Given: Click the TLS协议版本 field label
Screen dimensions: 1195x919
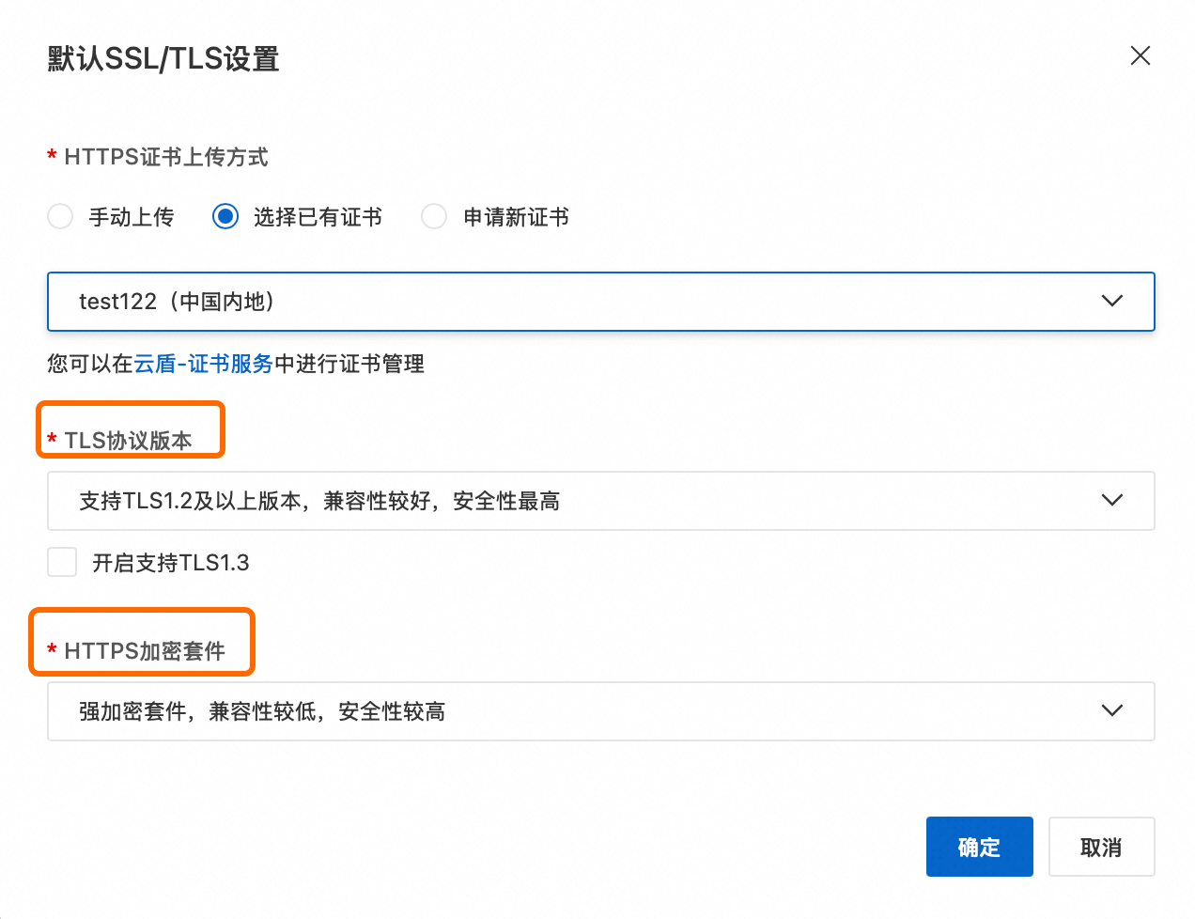Looking at the screenshot, I should [128, 440].
